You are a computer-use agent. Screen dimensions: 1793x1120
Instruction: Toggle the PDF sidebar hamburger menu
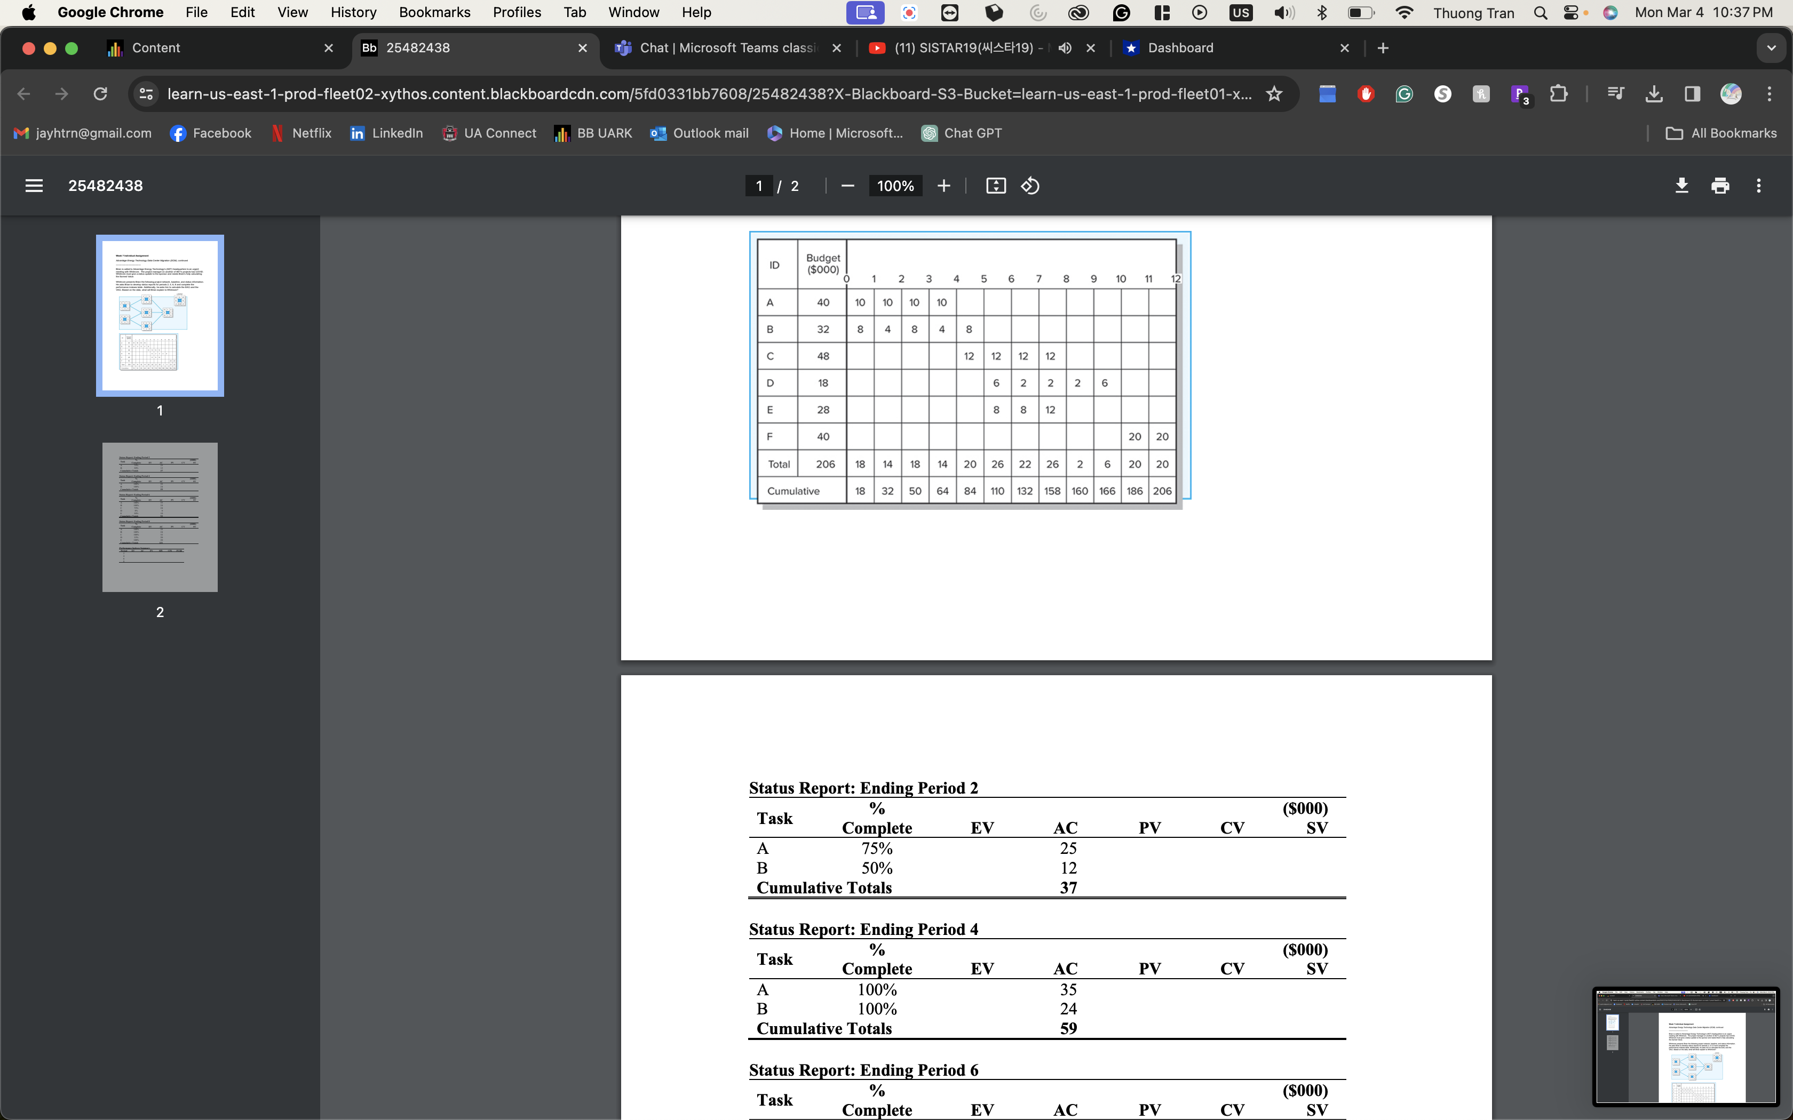[34, 186]
